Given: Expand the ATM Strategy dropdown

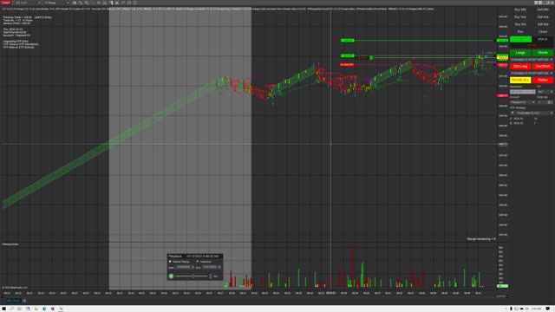Looking at the screenshot, I should 552,113.
